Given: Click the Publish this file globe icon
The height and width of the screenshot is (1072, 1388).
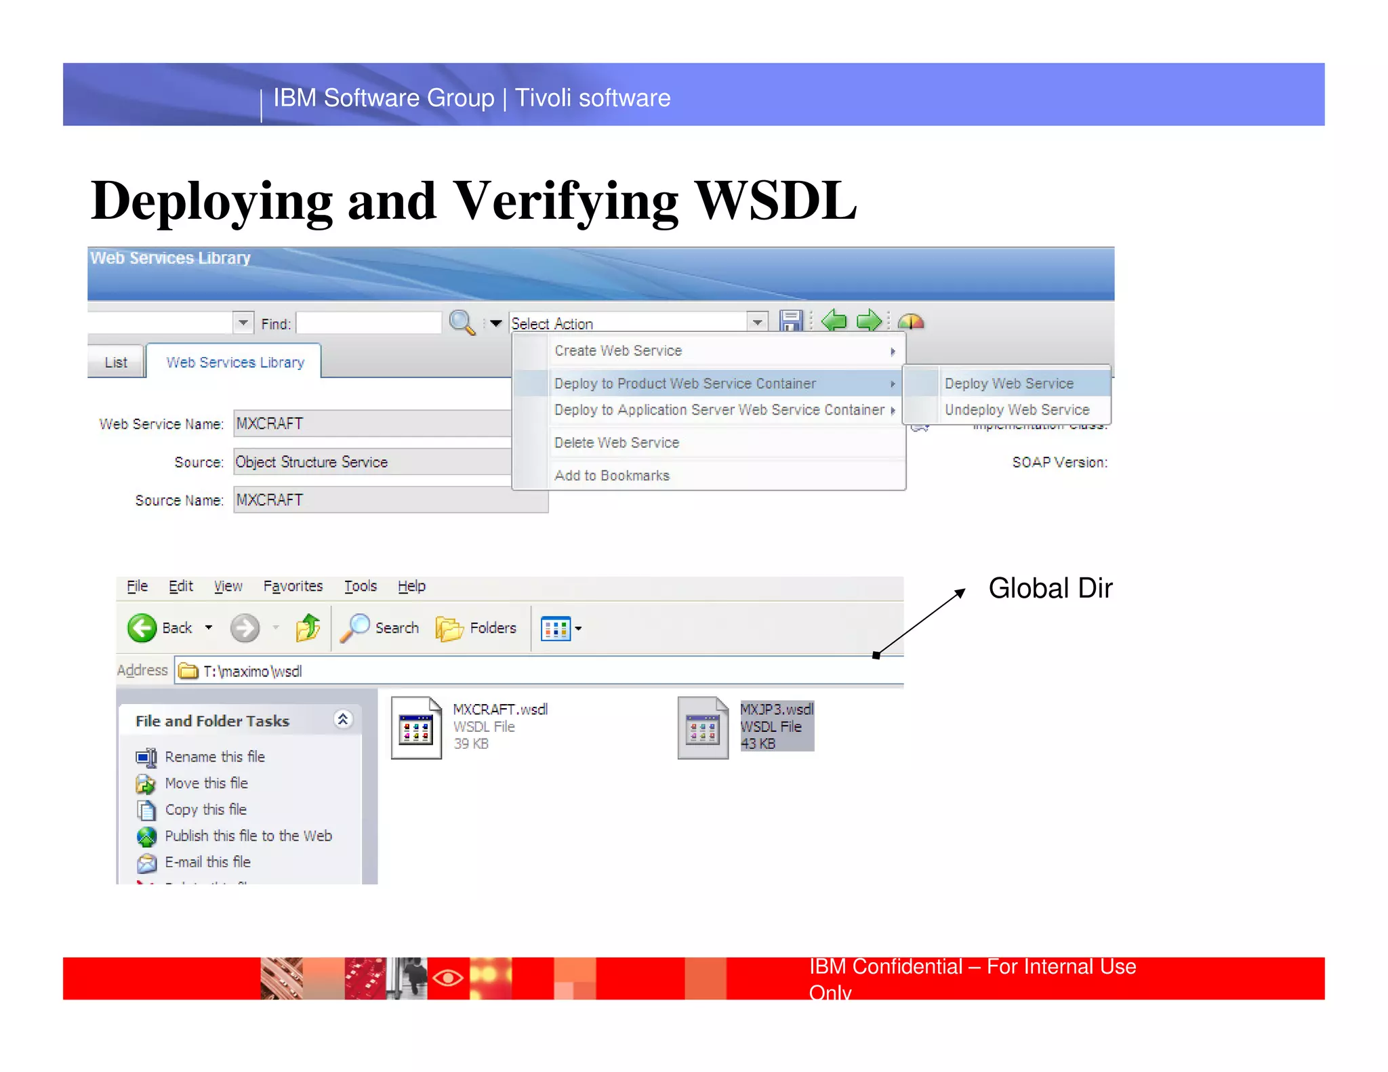Looking at the screenshot, I should pyautogui.click(x=146, y=837).
